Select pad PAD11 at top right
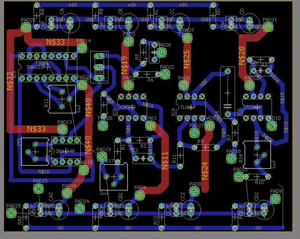The width and height of the screenshot is (300, 239). (x=269, y=27)
